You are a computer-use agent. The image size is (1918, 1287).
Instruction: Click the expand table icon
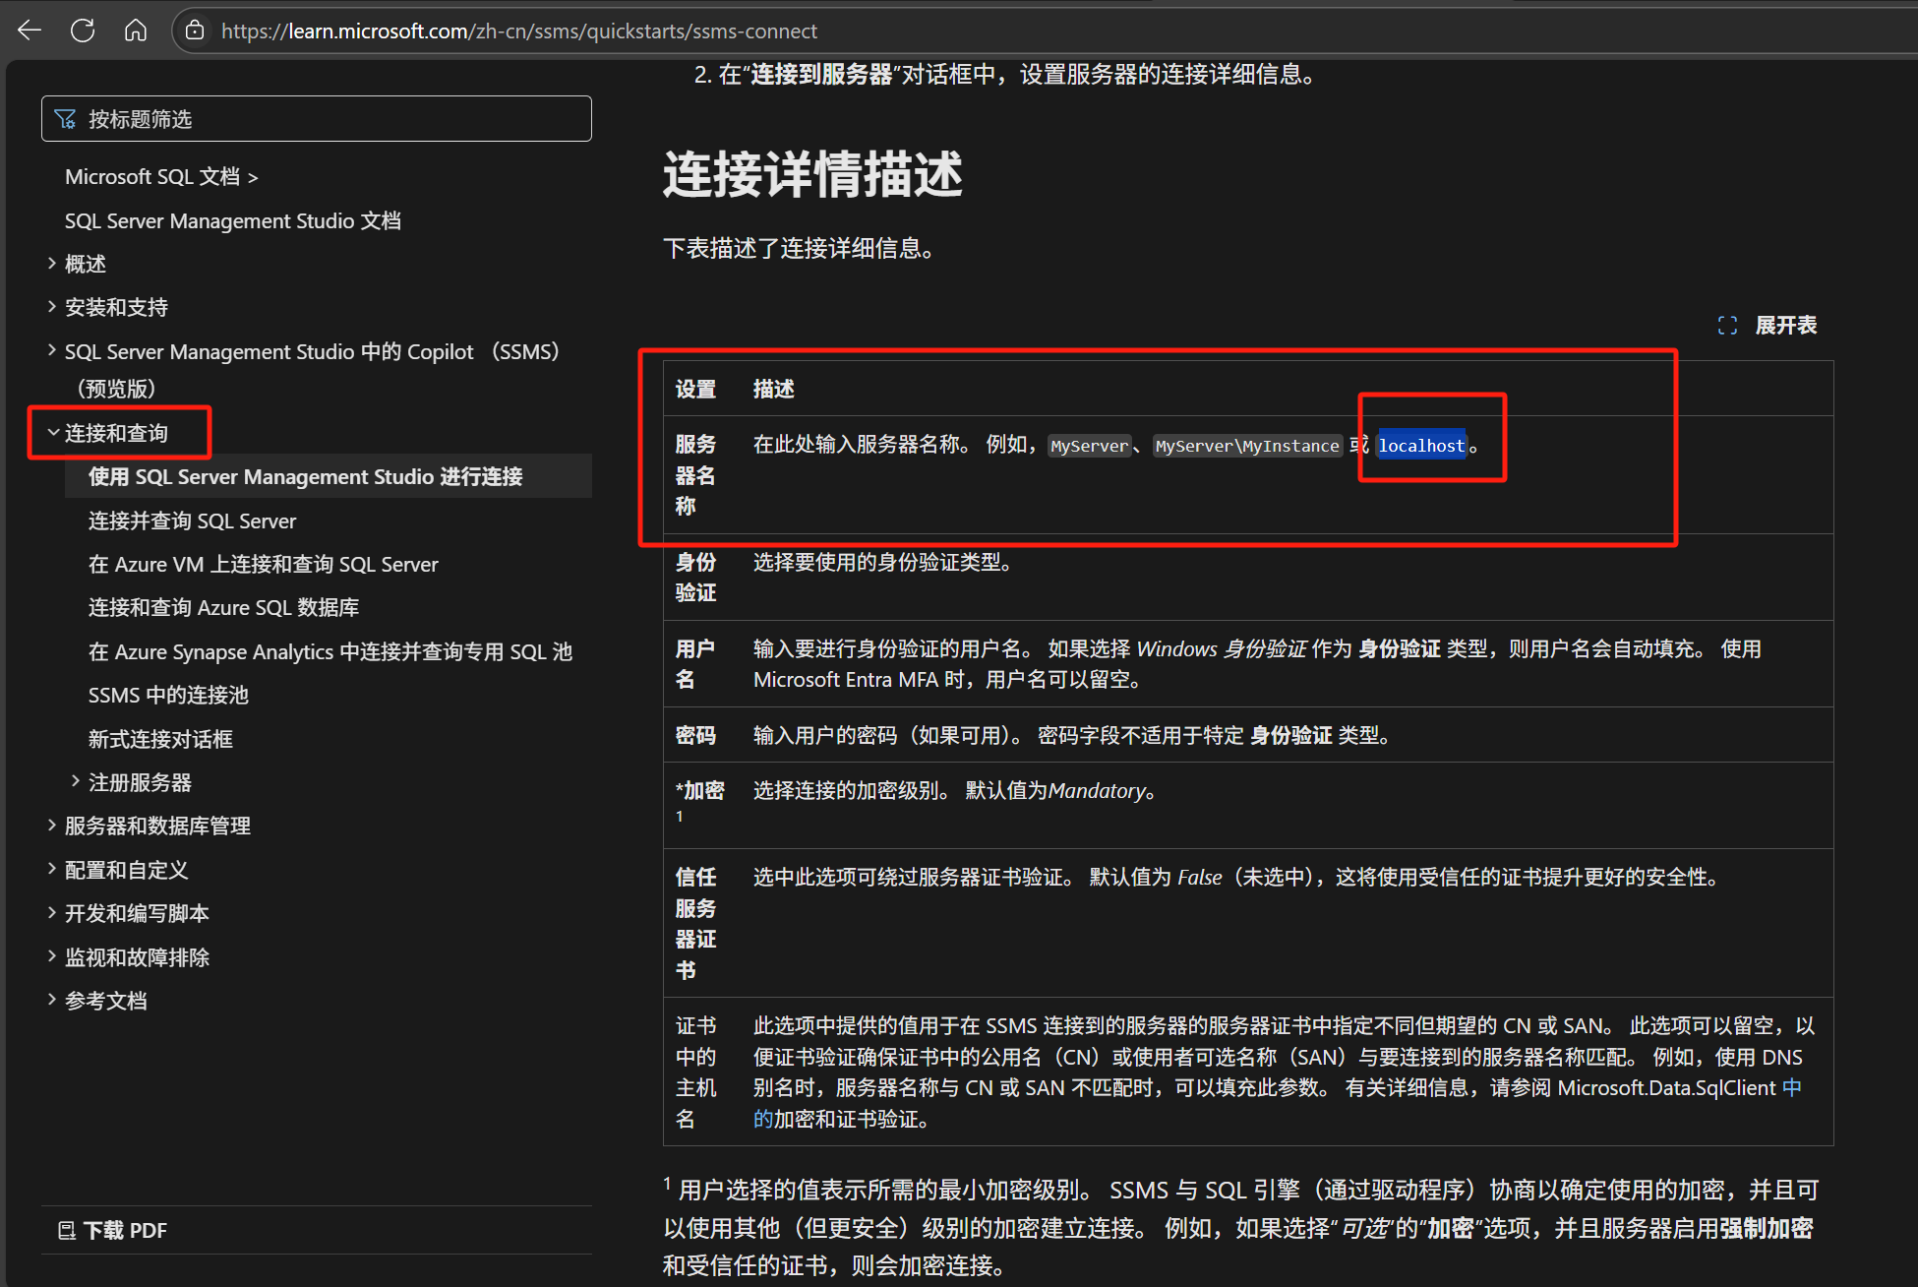point(1727,326)
